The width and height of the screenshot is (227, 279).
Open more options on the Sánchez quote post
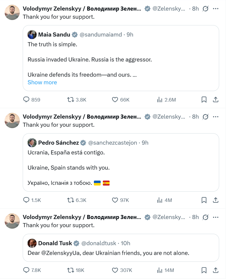[216, 117]
